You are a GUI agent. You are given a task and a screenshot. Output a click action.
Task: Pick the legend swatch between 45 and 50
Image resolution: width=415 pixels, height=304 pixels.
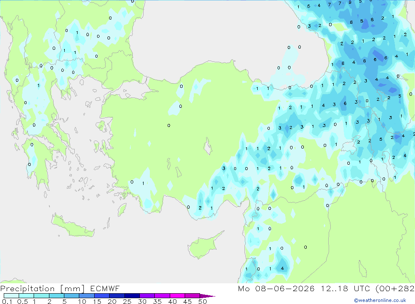point(192,296)
